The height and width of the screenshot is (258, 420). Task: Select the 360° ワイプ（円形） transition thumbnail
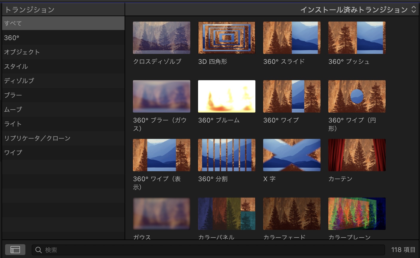point(357,96)
